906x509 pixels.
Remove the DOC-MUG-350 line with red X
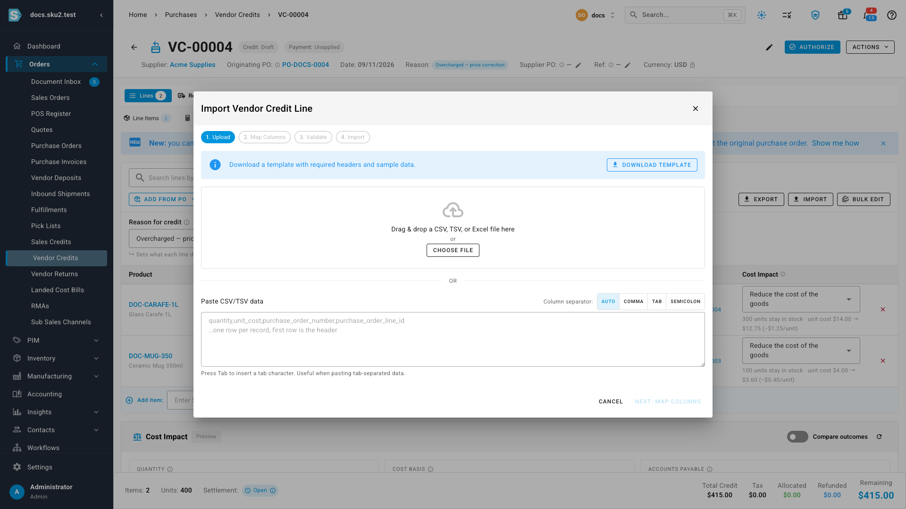click(x=883, y=361)
